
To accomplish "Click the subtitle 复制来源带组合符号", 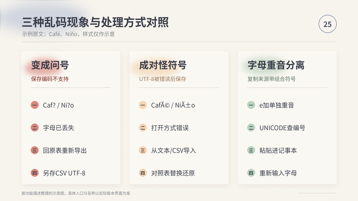I will click(271, 79).
